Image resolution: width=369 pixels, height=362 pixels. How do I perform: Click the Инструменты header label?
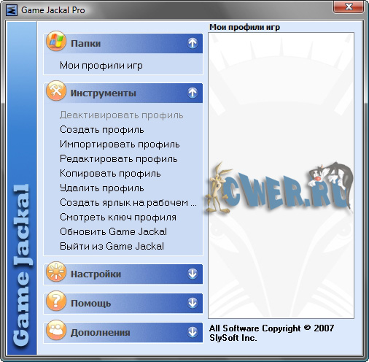103,93
